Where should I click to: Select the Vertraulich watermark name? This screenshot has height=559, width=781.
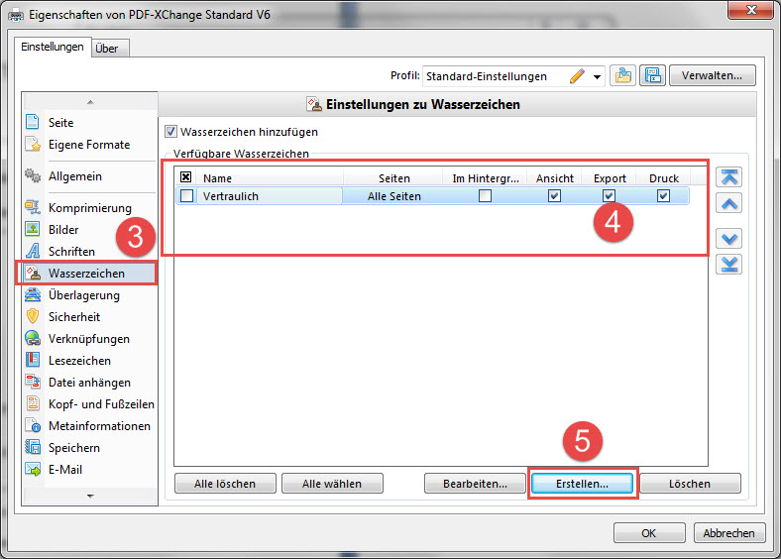(x=231, y=196)
